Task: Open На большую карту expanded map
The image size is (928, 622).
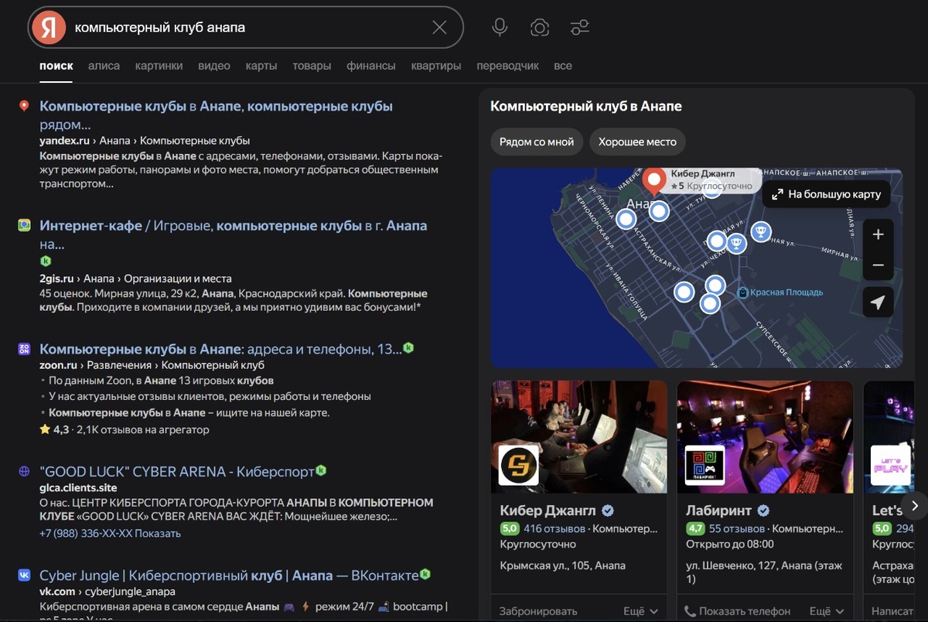Action: click(x=826, y=194)
